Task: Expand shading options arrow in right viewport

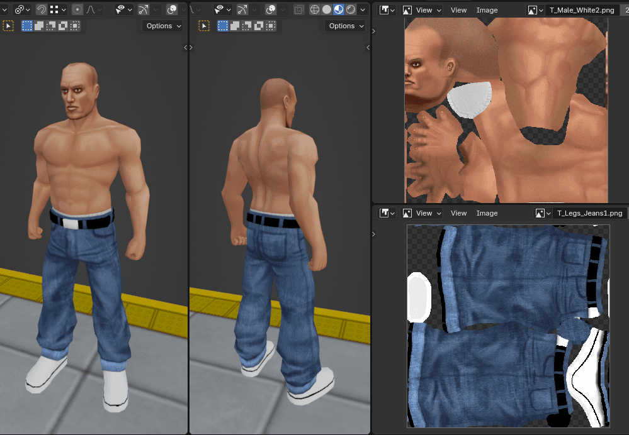Action: (363, 9)
